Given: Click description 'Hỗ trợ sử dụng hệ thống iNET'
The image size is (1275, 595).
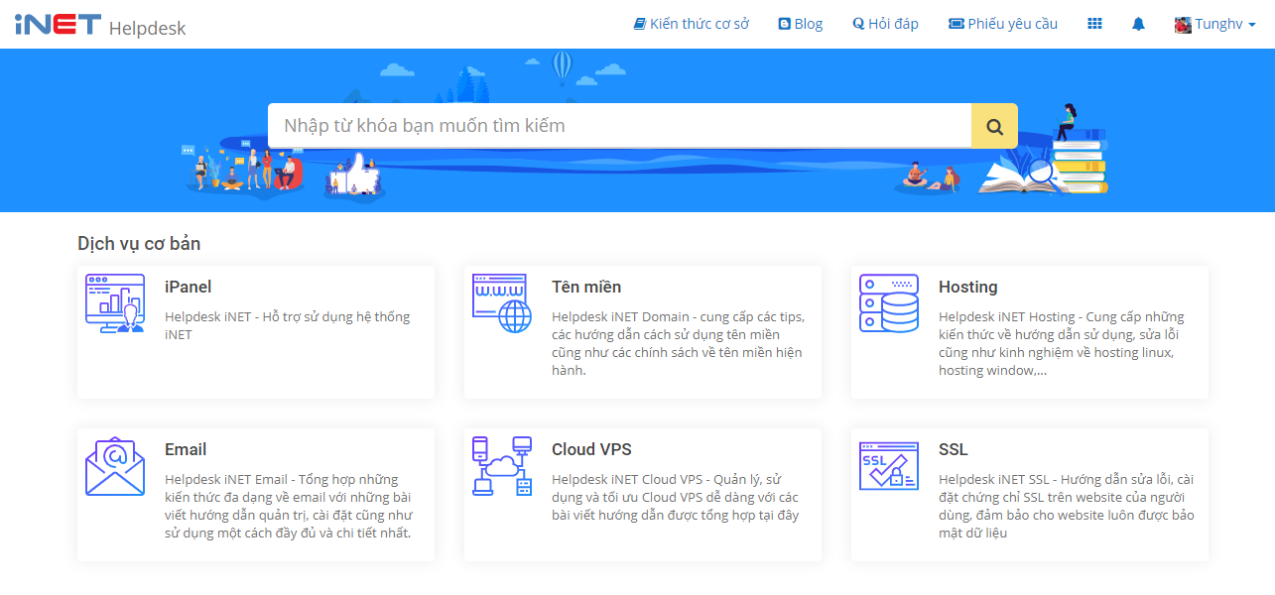Looking at the screenshot, I should pos(287,326).
